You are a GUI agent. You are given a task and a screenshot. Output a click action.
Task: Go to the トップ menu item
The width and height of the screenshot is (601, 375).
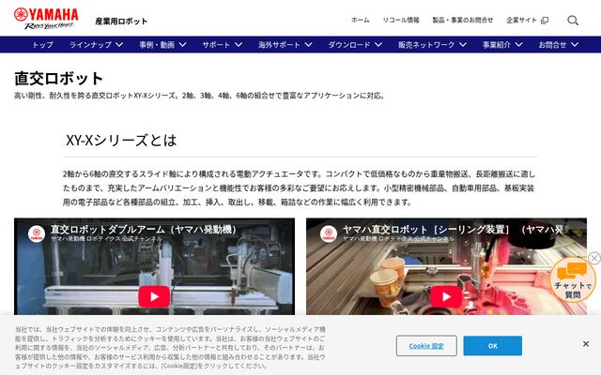tap(42, 45)
